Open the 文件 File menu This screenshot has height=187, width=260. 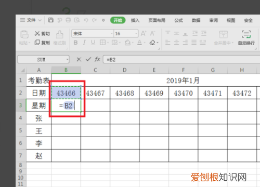(31, 20)
